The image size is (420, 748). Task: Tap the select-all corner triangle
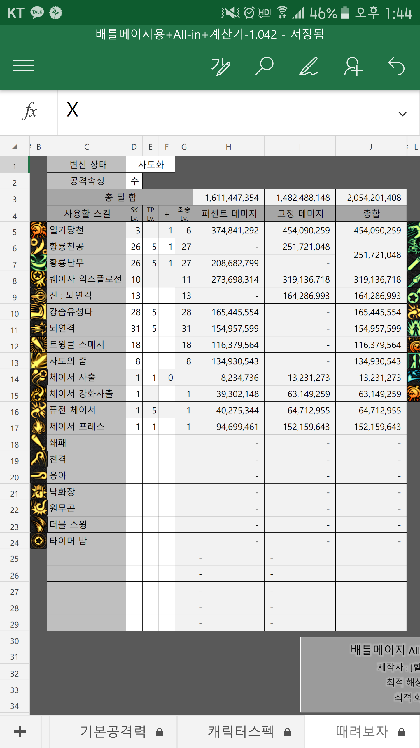tap(15, 147)
